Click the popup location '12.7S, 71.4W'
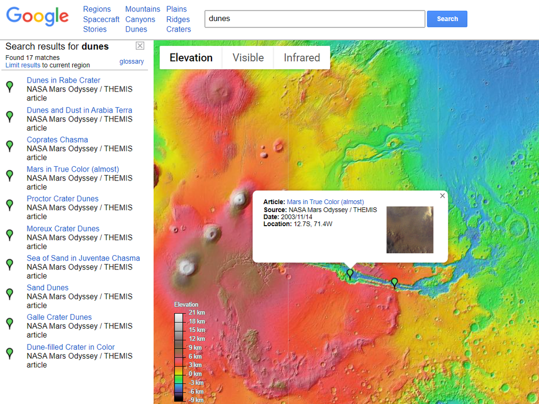Image resolution: width=539 pixels, height=404 pixels. click(x=313, y=224)
